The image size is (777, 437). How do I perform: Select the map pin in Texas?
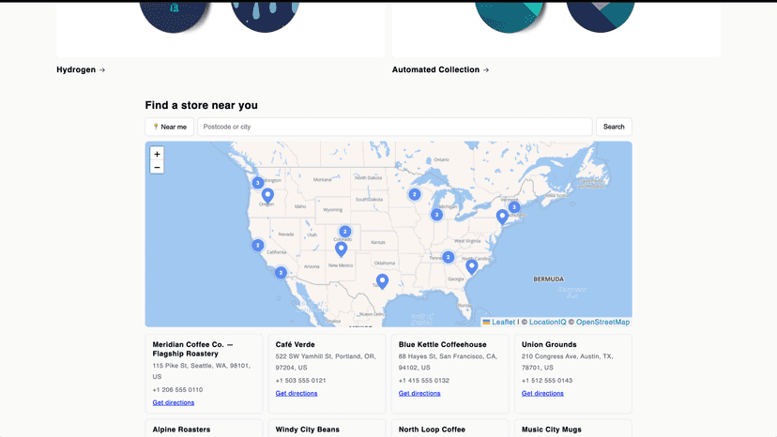click(382, 281)
